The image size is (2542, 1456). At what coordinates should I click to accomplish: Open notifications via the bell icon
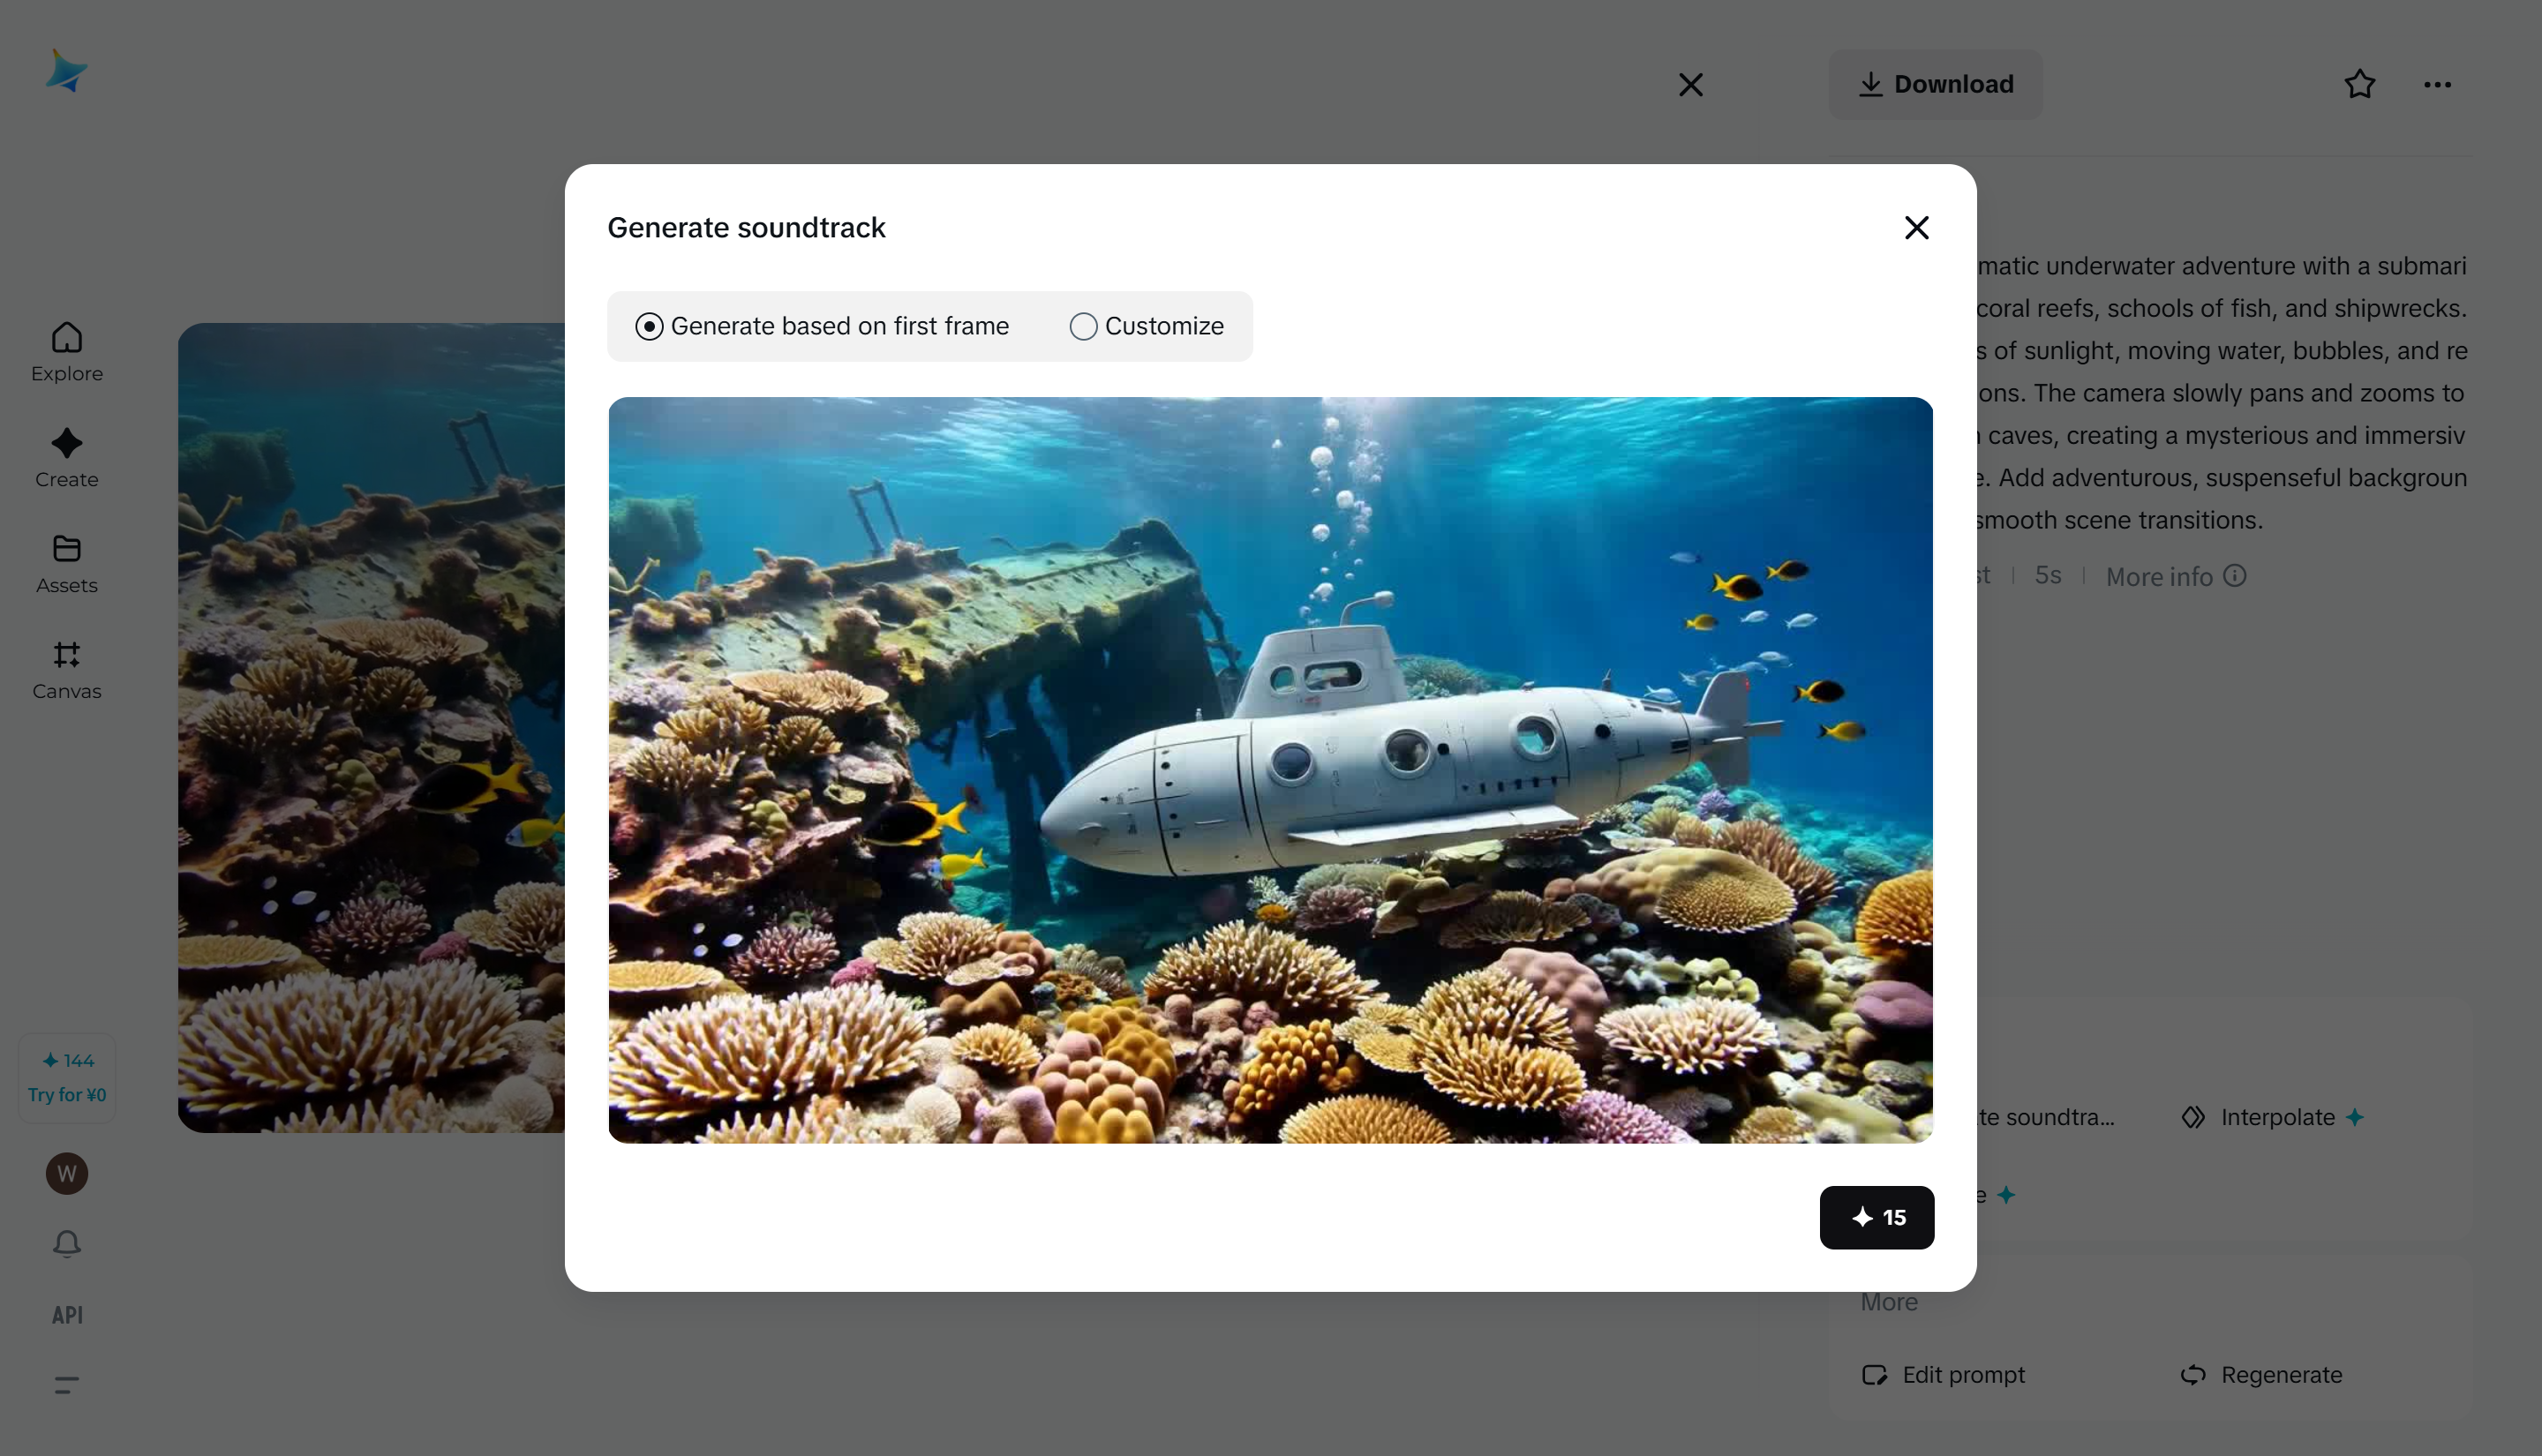click(66, 1243)
